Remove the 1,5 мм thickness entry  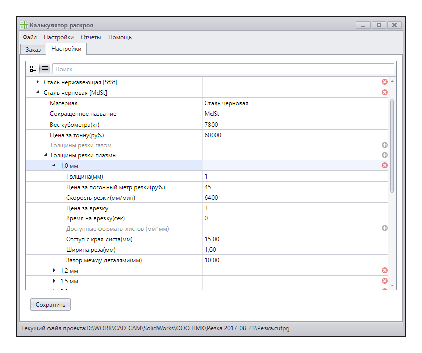coord(385,281)
